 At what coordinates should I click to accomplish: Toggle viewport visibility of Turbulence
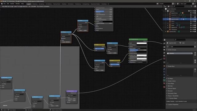pyautogui.click(x=193, y=30)
